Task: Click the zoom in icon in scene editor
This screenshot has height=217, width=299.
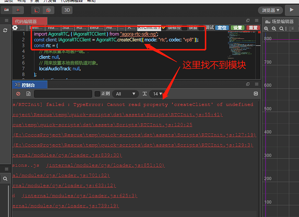Action: [266, 29]
